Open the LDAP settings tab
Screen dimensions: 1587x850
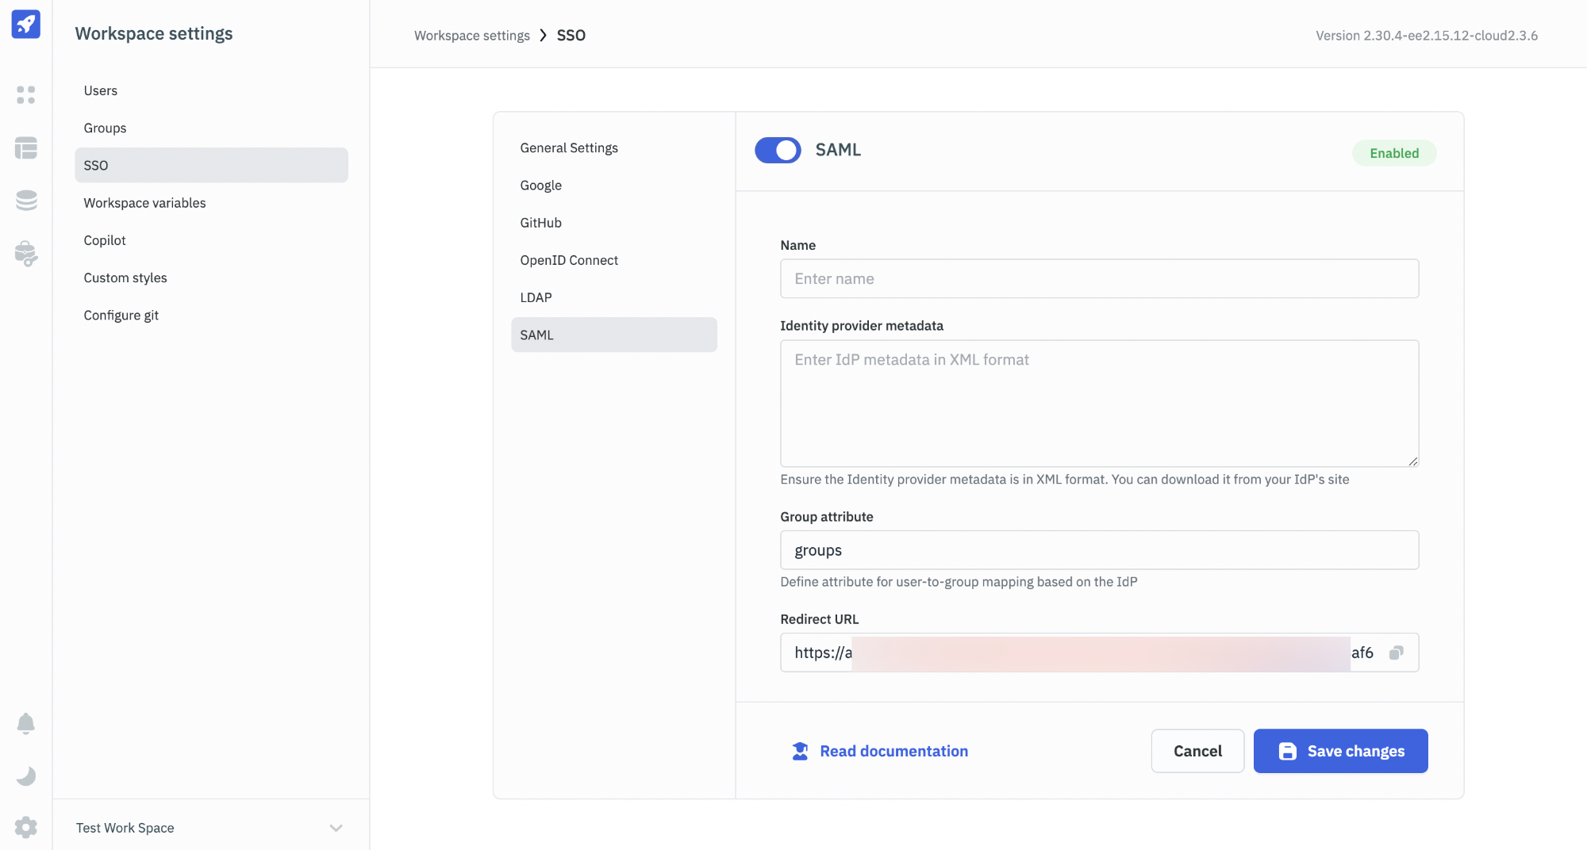[536, 297]
